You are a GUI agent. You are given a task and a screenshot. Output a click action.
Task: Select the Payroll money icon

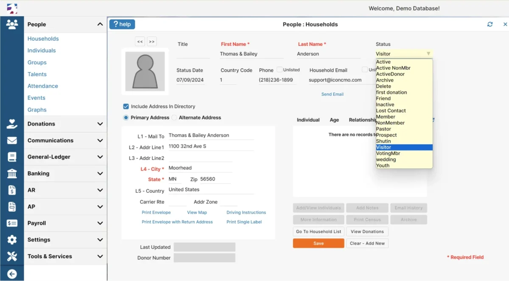[x=12, y=223]
